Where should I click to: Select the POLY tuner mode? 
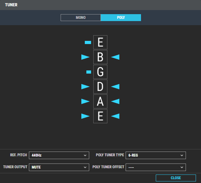tap(121, 18)
